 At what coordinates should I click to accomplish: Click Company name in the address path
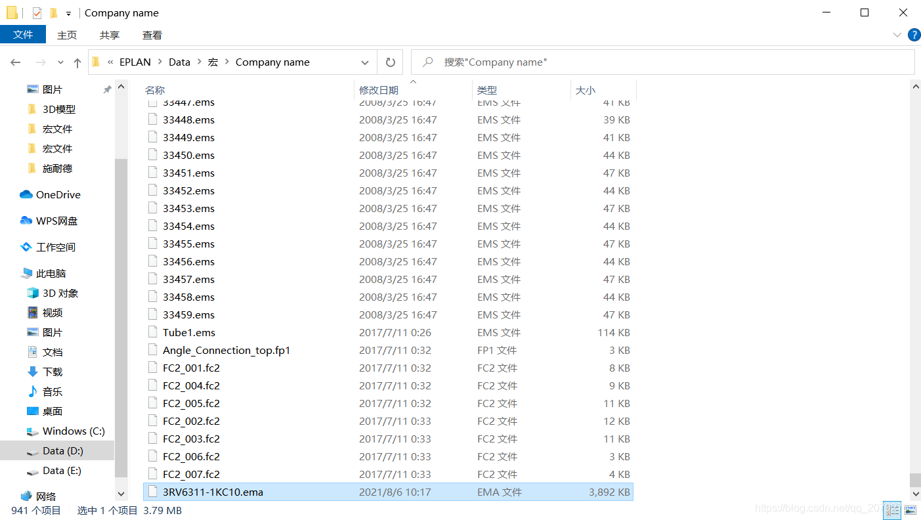pyautogui.click(x=272, y=62)
